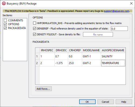135x107 pixels.
Task: Select the AUXSPECIESNAME column header
Action: click(x=113, y=50)
